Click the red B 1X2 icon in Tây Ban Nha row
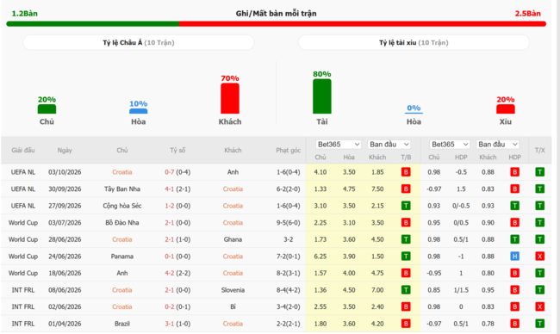This screenshot has height=334, width=560. click(x=406, y=189)
